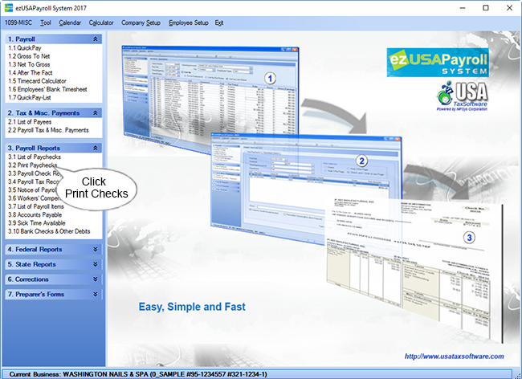This screenshot has height=379, width=522.
Task: Open the Employee Setup menu
Action: coord(188,23)
